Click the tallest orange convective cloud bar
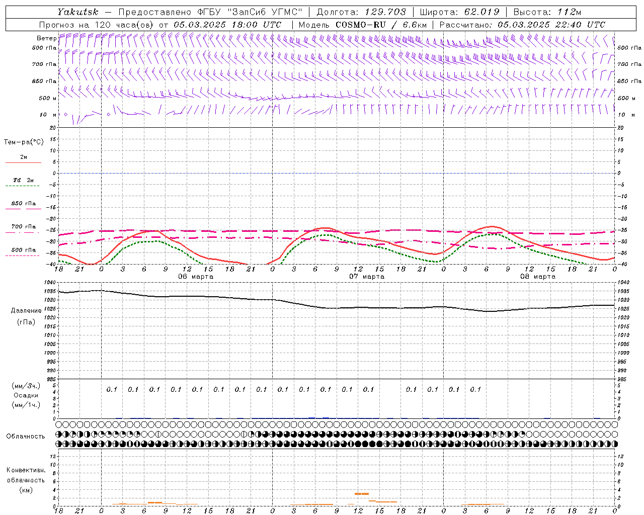644x515 pixels. pos(362,494)
